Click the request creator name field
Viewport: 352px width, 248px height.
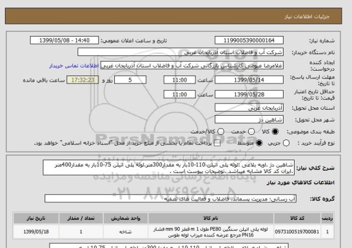pos(192,66)
